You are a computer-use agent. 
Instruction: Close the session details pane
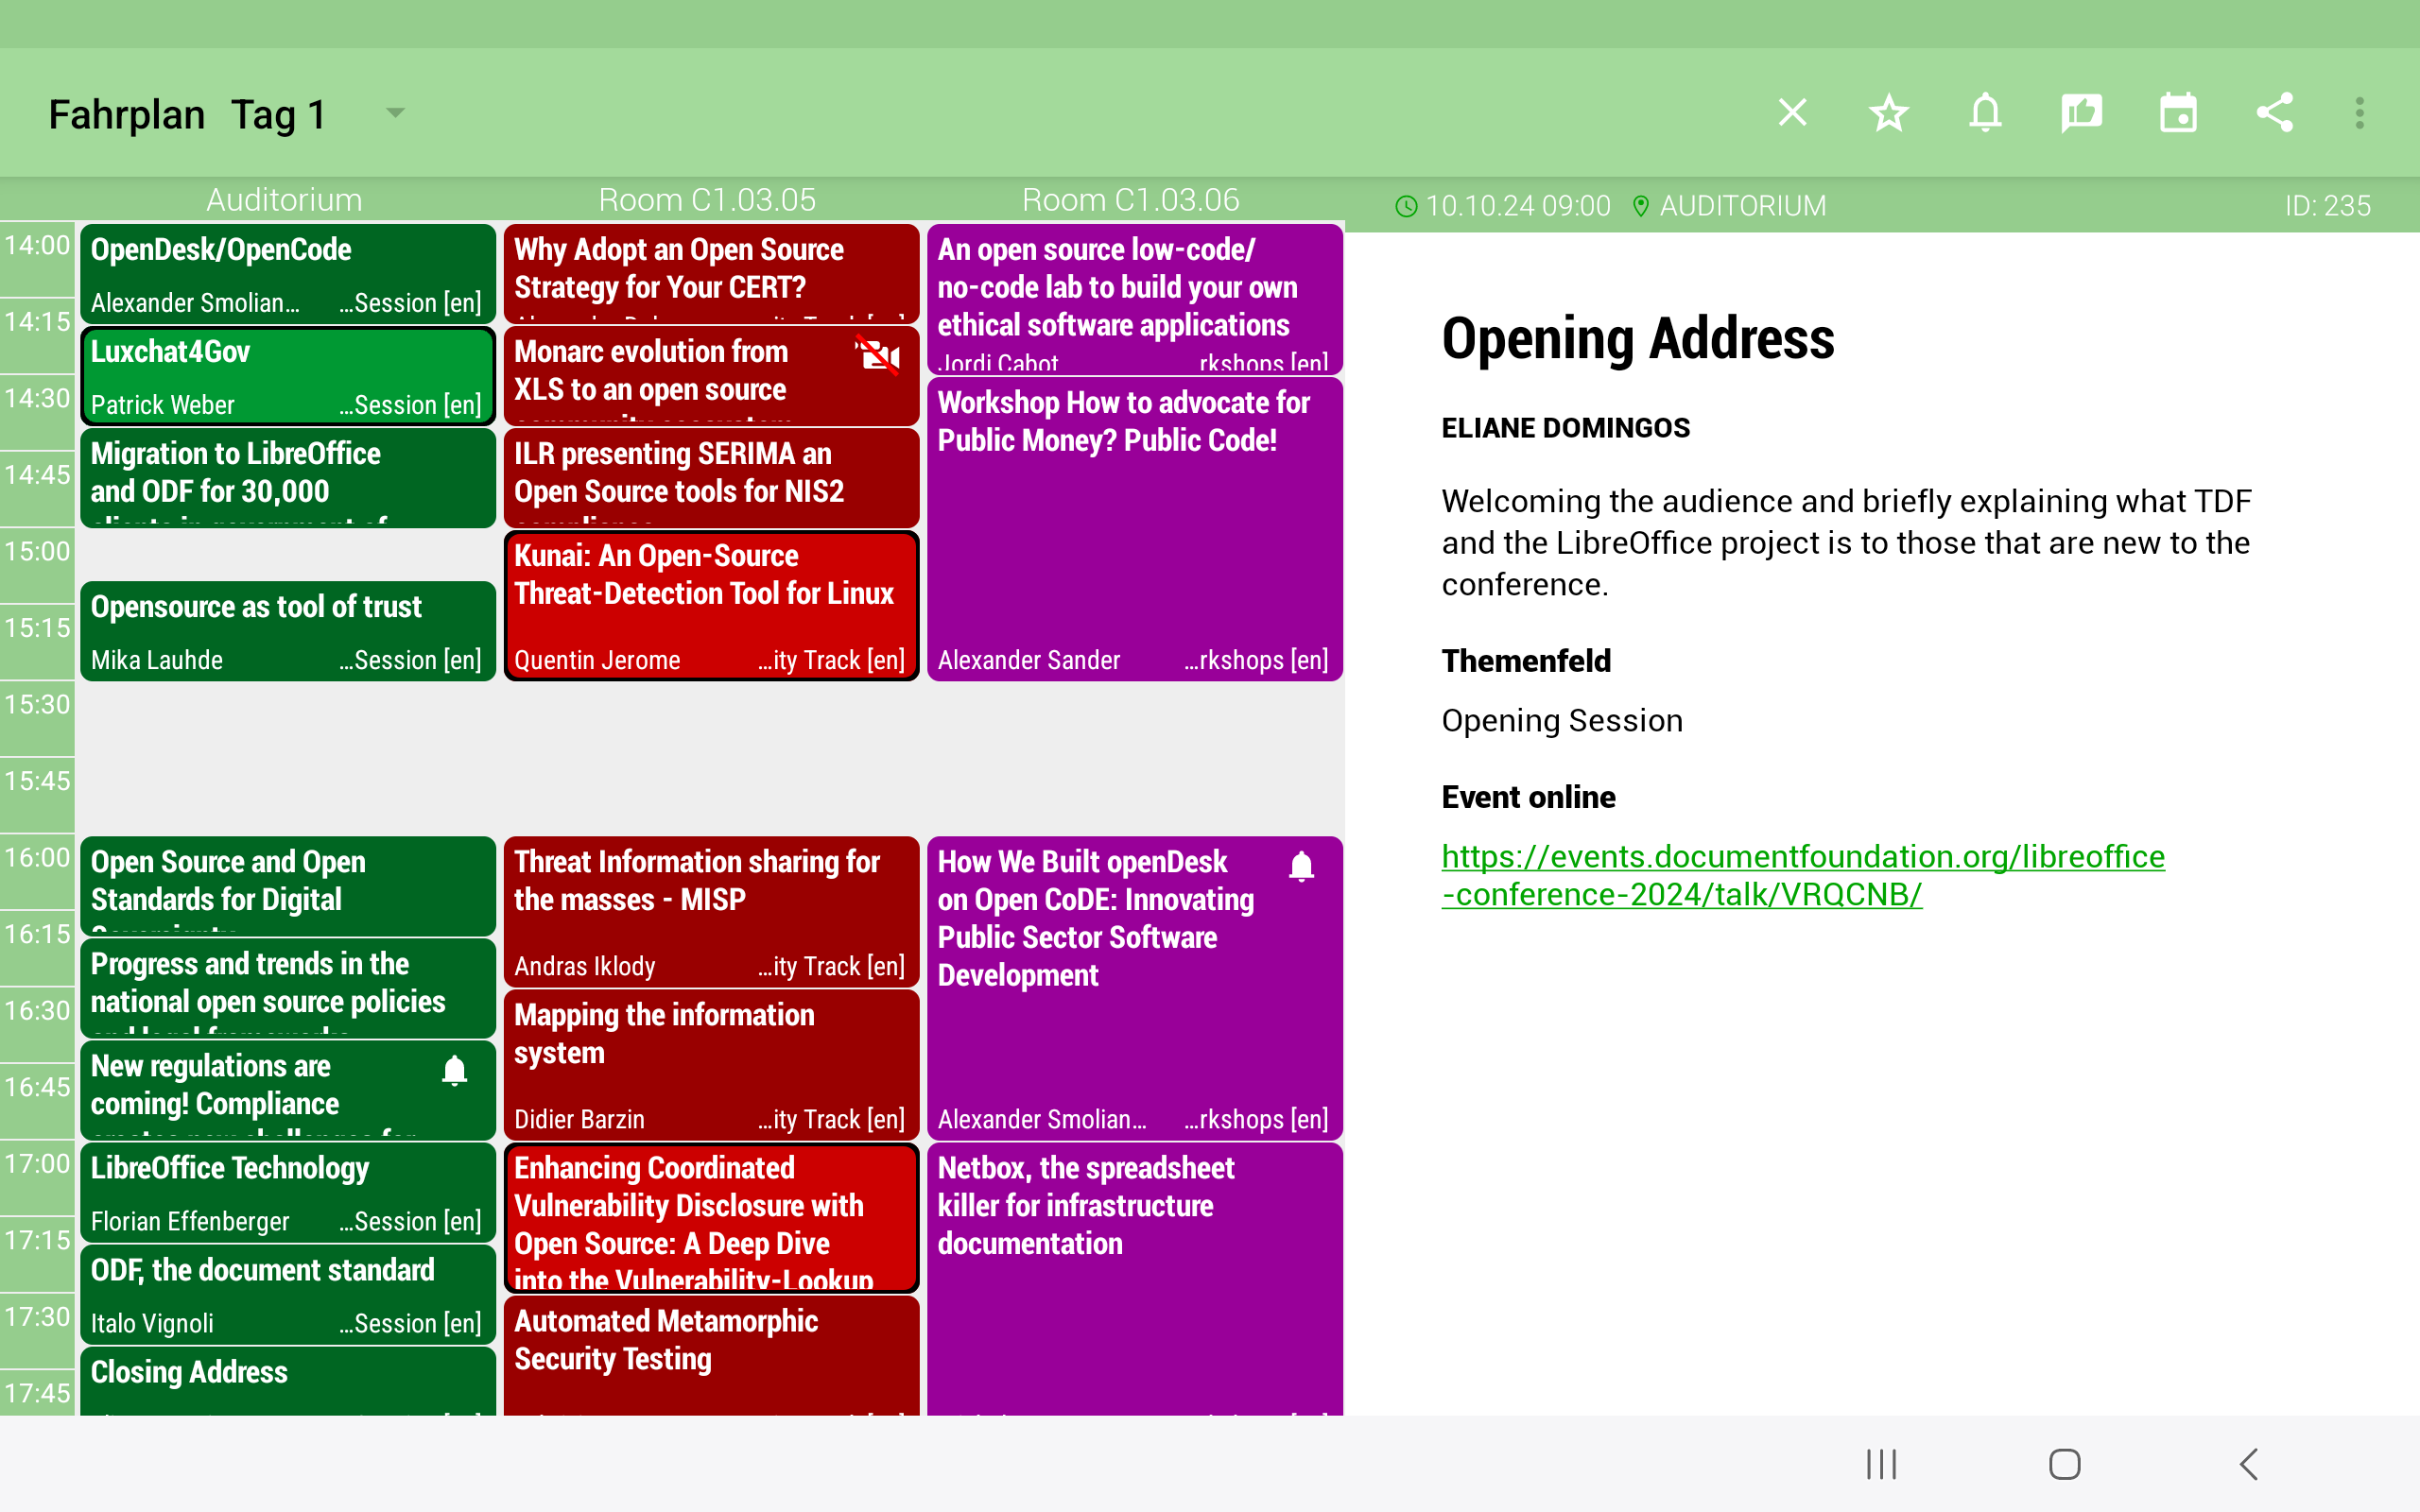tap(1792, 112)
